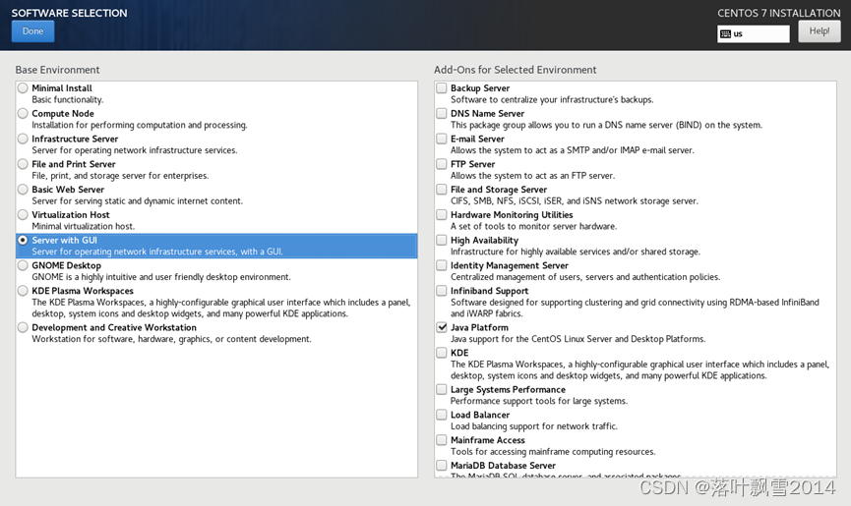Uncheck the Java Platform checkbox
This screenshot has height=506, width=851.
442,327
